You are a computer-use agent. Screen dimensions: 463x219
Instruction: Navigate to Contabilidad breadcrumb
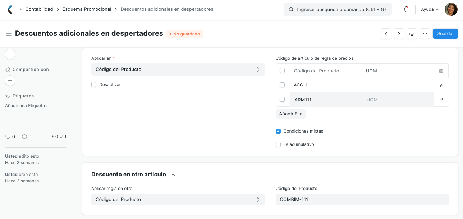[39, 9]
